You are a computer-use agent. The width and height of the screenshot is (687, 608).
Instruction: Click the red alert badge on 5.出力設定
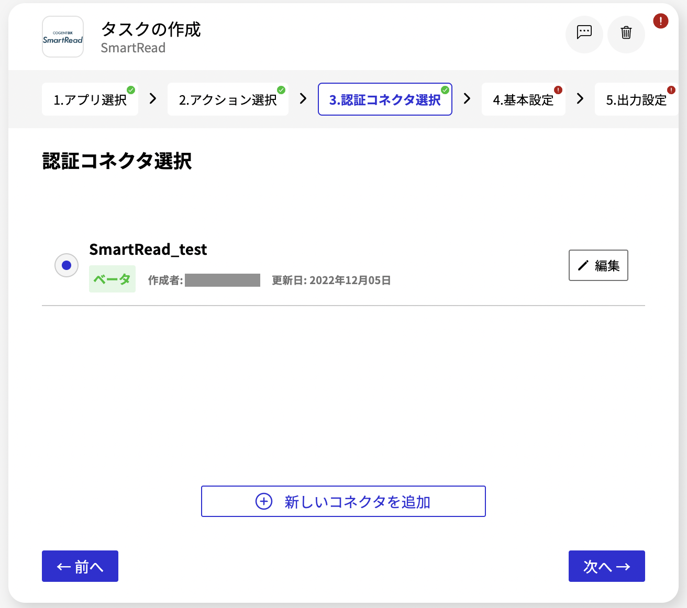671,89
